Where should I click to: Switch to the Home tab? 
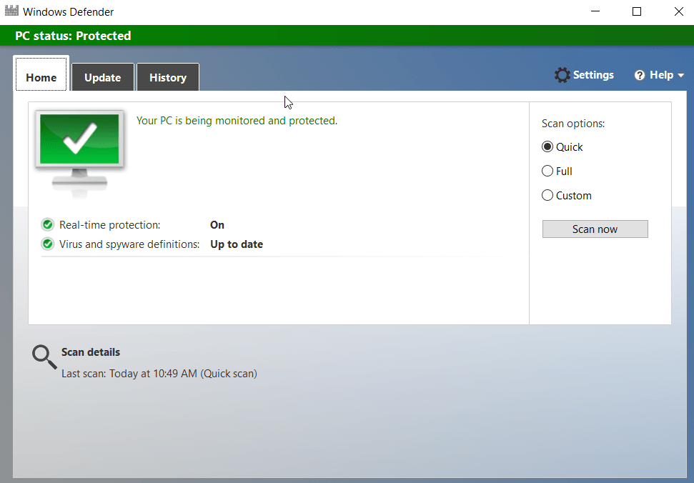(x=41, y=74)
